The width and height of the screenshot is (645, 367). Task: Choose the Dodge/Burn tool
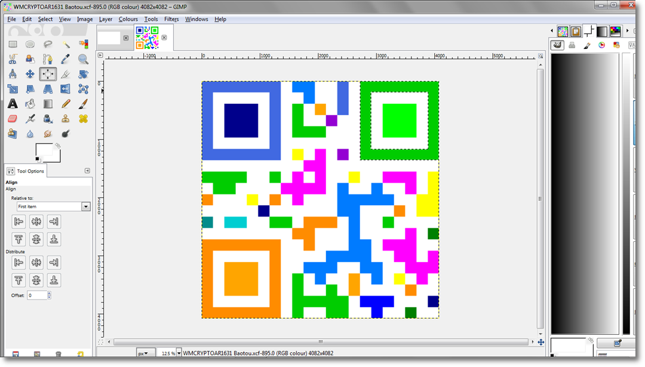pos(66,134)
